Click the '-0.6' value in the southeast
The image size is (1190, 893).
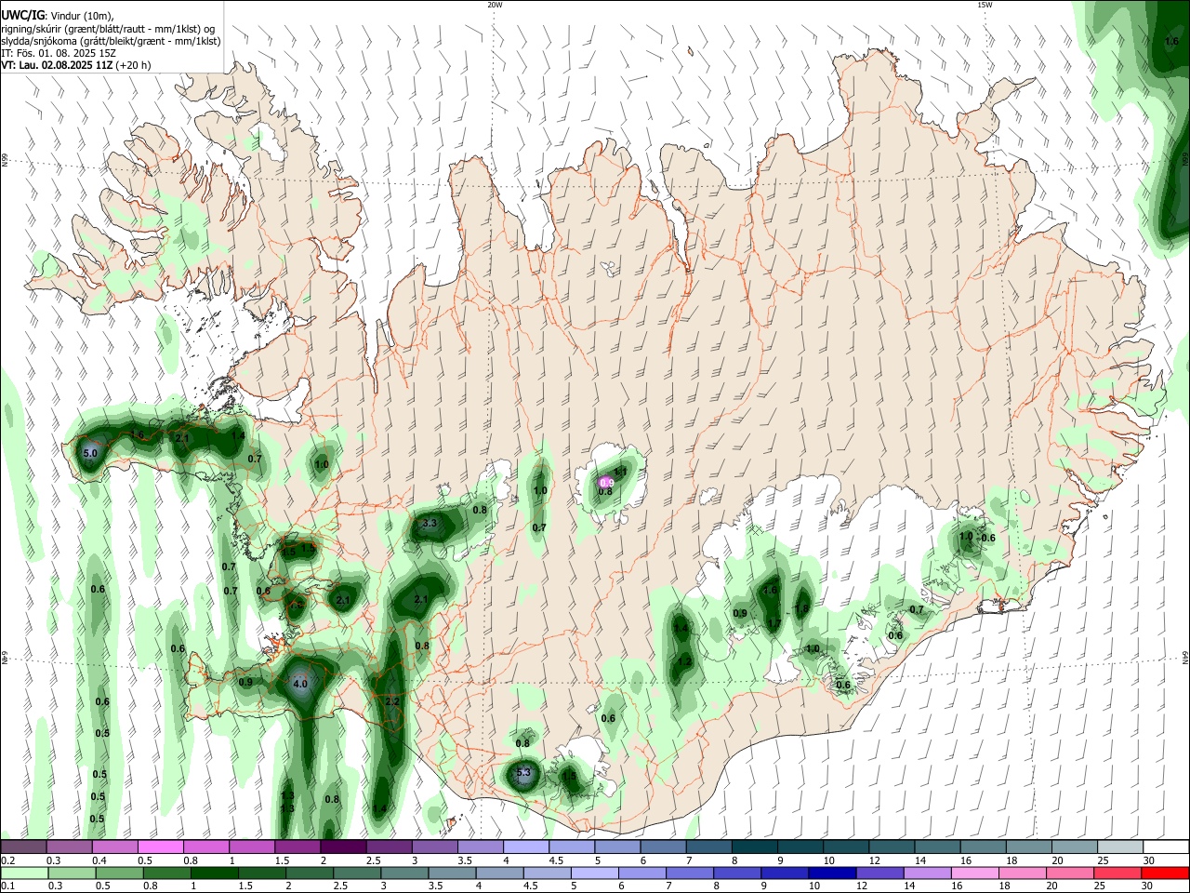tap(986, 538)
